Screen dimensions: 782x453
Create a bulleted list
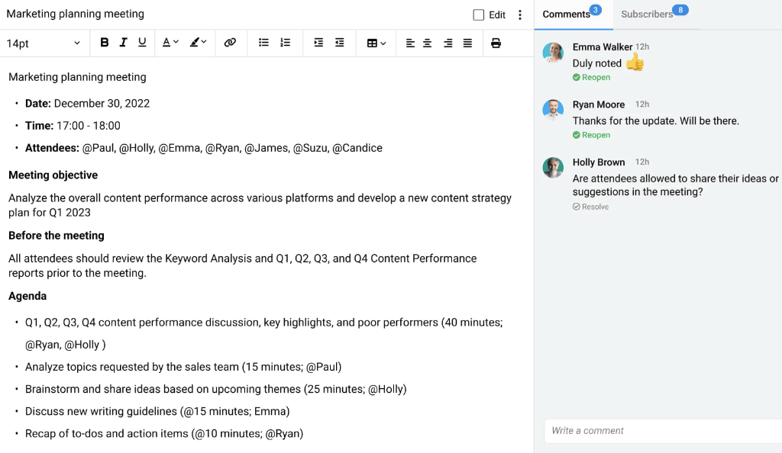(263, 43)
